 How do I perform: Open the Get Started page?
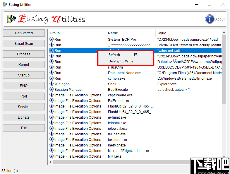coord(24,33)
